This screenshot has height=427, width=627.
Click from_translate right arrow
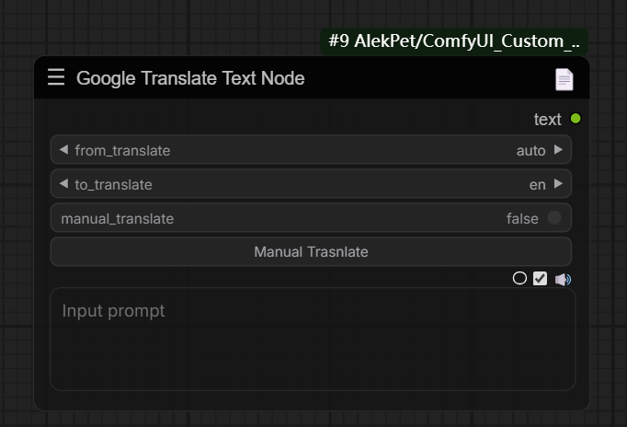558,150
